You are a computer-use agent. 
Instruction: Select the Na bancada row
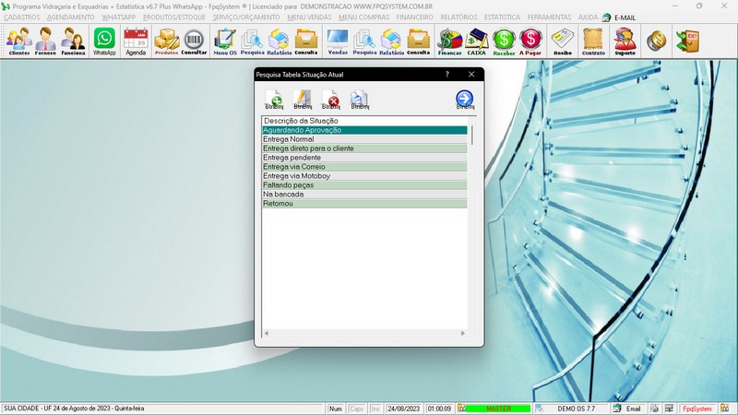pyautogui.click(x=364, y=195)
